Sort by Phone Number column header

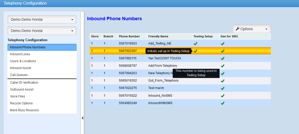click(x=129, y=36)
